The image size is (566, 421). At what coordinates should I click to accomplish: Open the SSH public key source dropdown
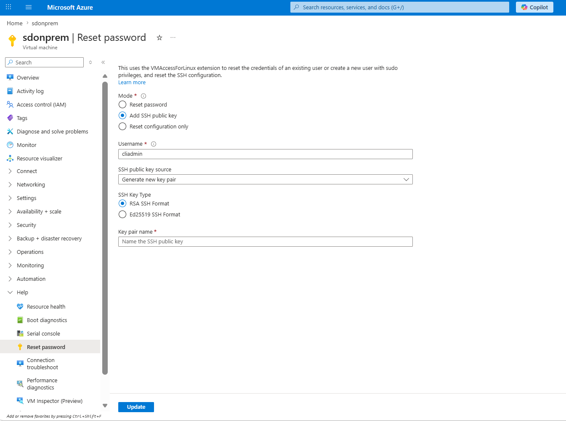pos(266,179)
